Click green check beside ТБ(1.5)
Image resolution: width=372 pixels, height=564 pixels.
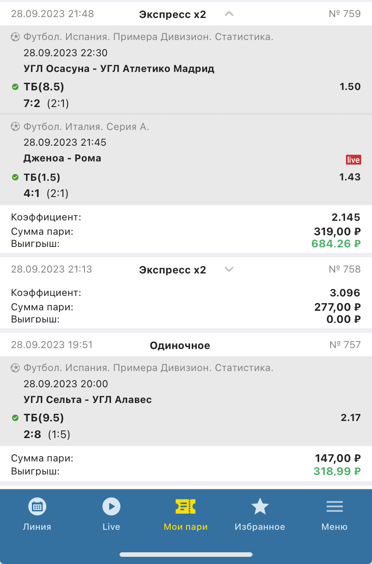15,177
